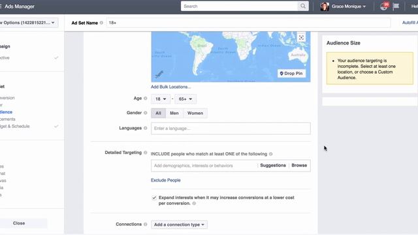Click the info icon beside Languages
The image size is (418, 235).
click(145, 128)
